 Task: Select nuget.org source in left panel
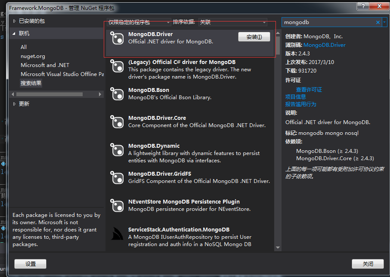[33, 56]
